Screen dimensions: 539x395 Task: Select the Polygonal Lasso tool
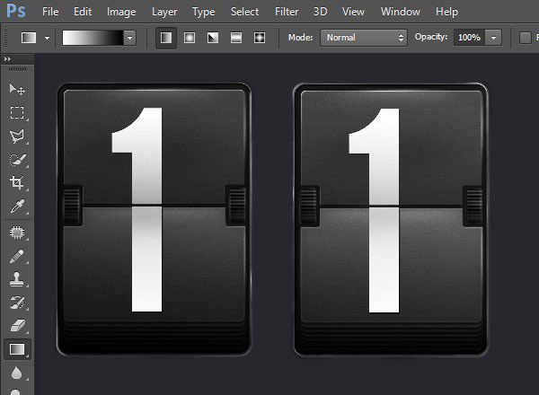(17, 136)
